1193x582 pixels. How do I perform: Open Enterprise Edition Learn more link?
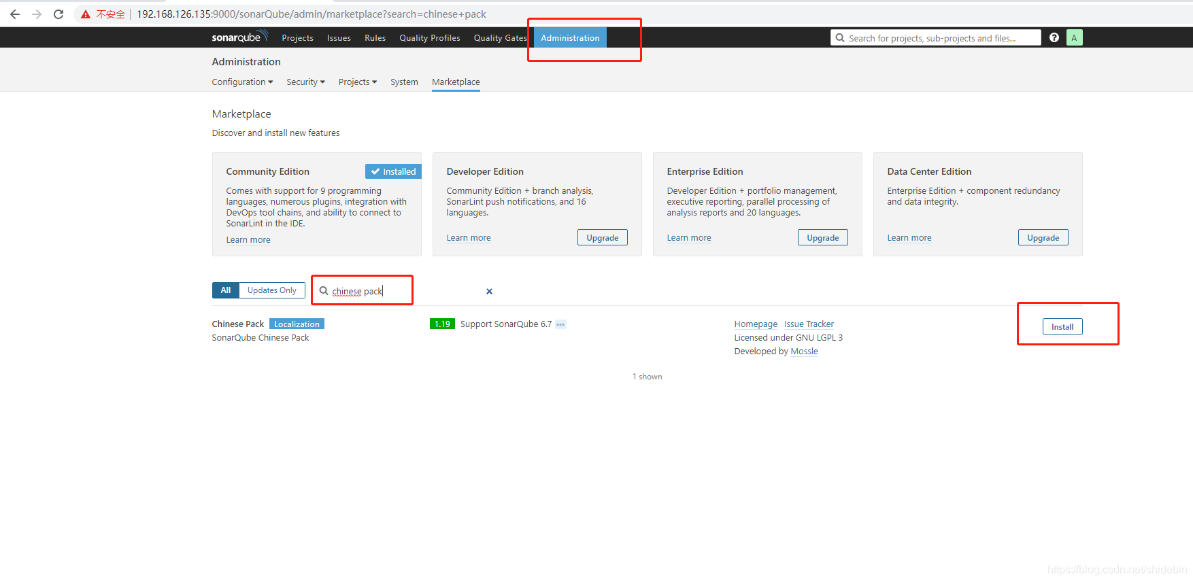tap(689, 237)
